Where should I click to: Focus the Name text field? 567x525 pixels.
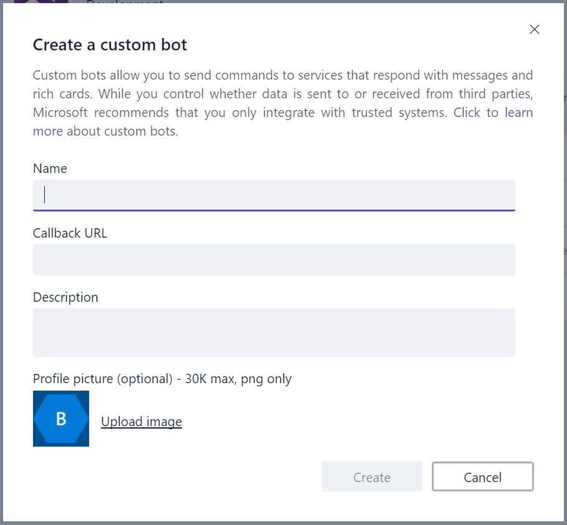click(x=274, y=195)
